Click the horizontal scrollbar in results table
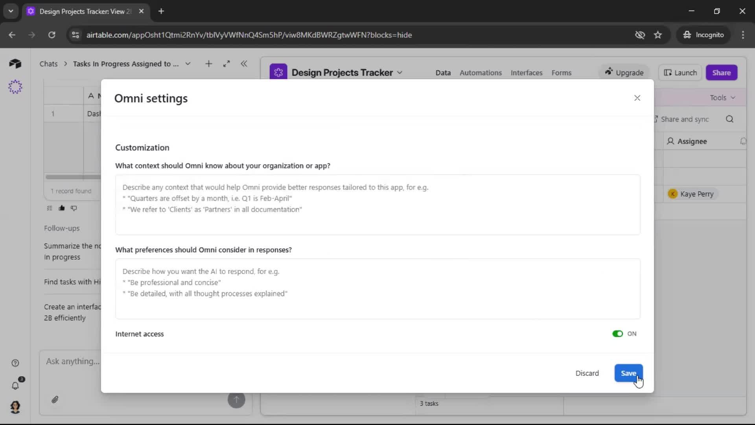The height and width of the screenshot is (425, 755). tap(73, 177)
